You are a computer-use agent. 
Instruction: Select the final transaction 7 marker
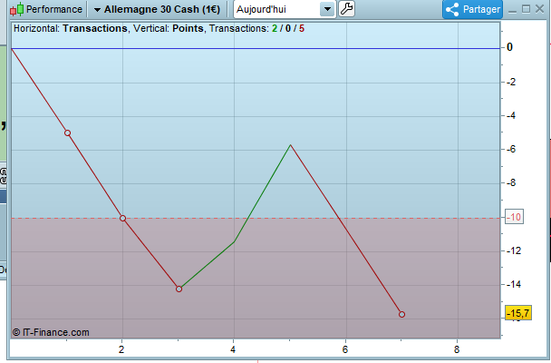(x=402, y=314)
